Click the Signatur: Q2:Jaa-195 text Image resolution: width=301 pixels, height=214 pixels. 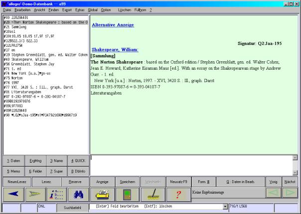point(260,43)
